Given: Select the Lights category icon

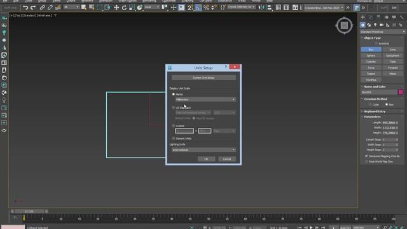Looking at the screenshot, I should [375, 25].
